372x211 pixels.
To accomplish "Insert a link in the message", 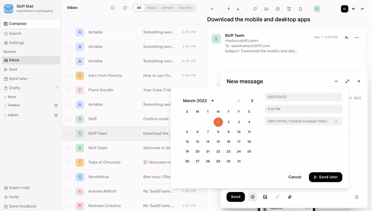I will coord(277,197).
